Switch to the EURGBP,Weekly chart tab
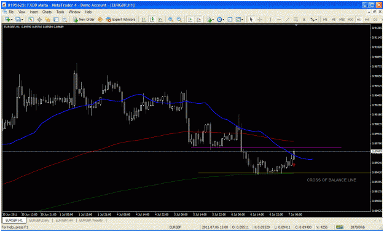Screen dimensions: 384x231 click(x=91, y=220)
